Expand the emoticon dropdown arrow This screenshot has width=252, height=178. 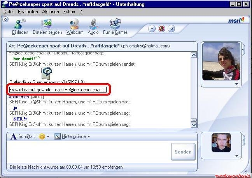pyautogui.click(x=48, y=137)
